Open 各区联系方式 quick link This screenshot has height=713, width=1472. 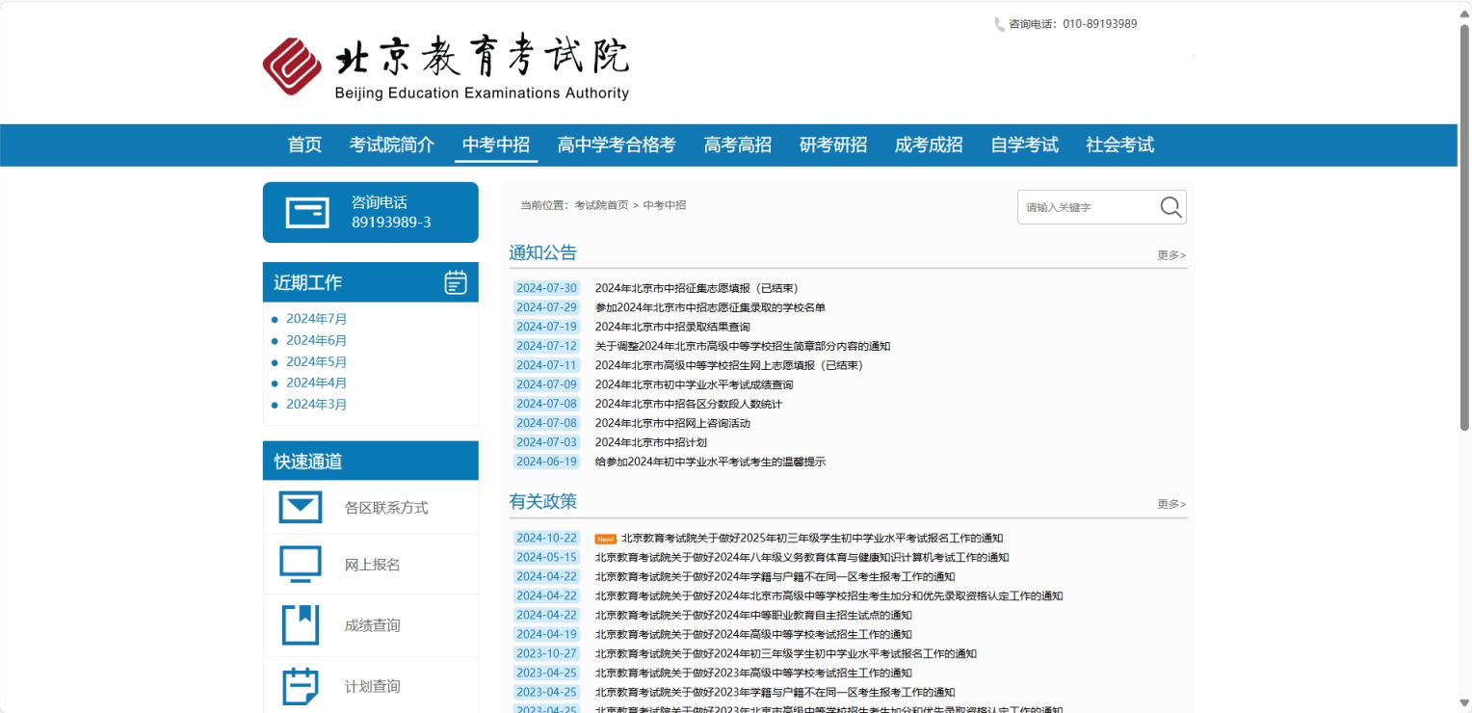coord(386,508)
